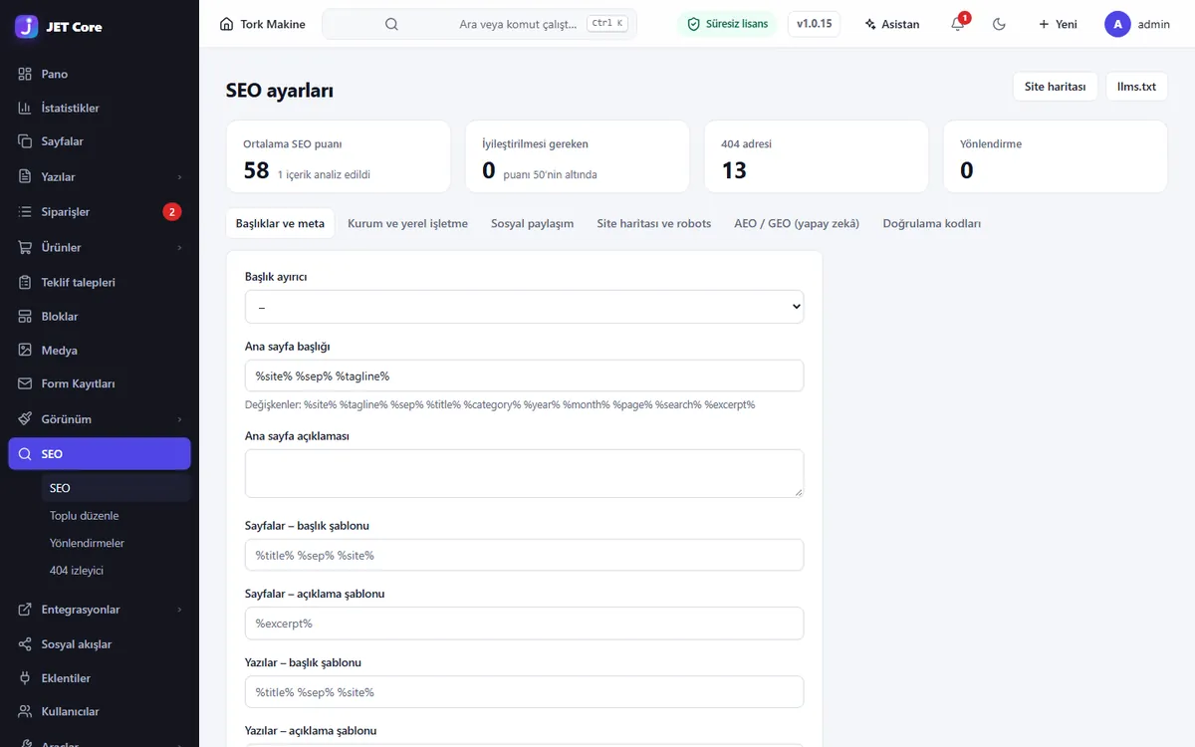The image size is (1195, 747).
Task: Click the Ctrl K shortcut badge
Action: click(607, 23)
